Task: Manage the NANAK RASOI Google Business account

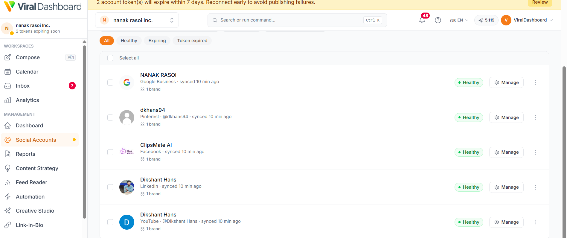Action: tap(506, 83)
